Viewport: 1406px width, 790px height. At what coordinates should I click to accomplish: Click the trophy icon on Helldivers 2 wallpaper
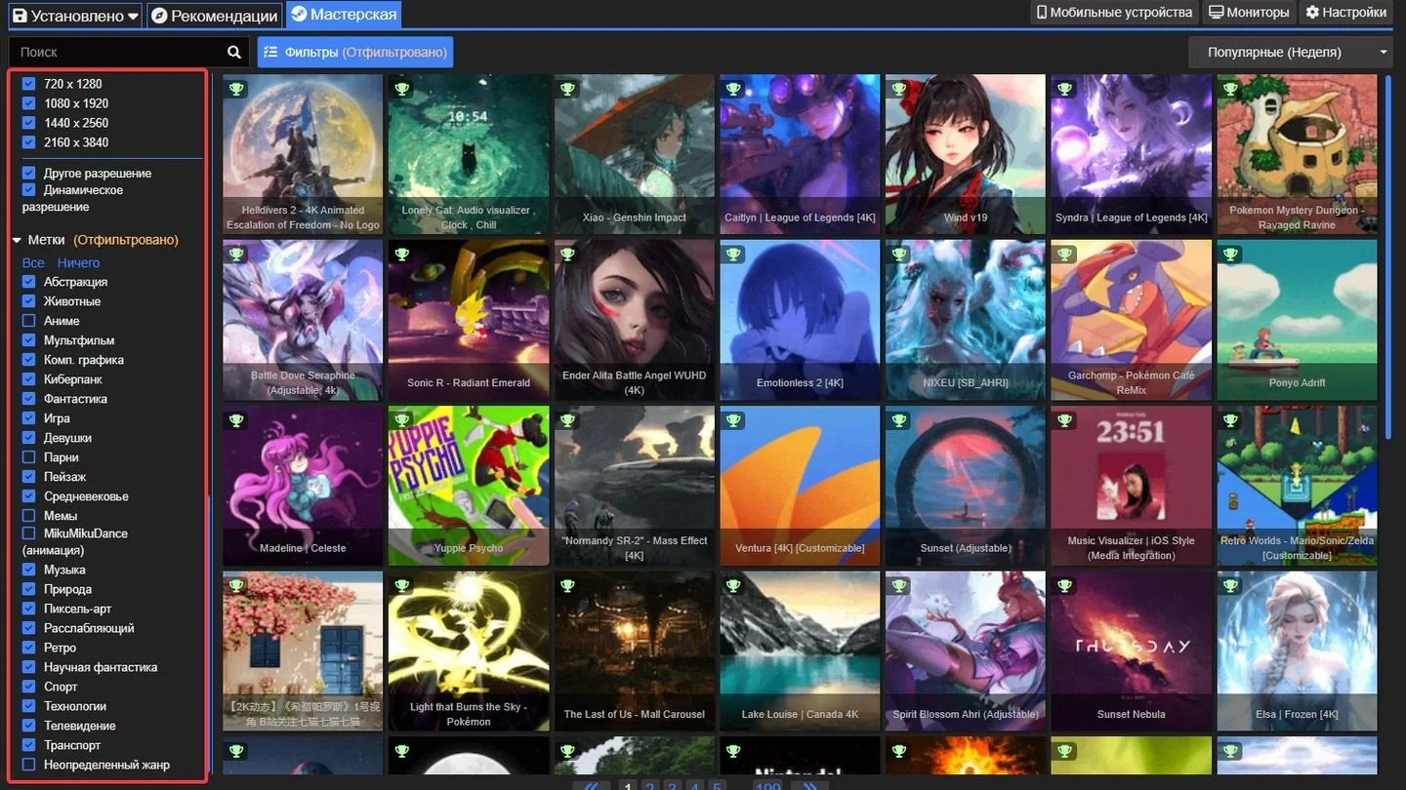236,89
